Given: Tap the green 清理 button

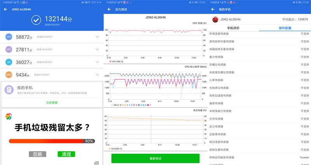Looking at the screenshot, I should point(66,154).
